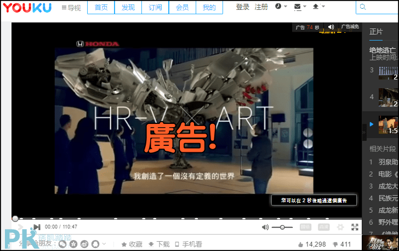Image resolution: width=399 pixels, height=251 pixels.
Task: Click the next-video skip button
Action: (x=37, y=227)
